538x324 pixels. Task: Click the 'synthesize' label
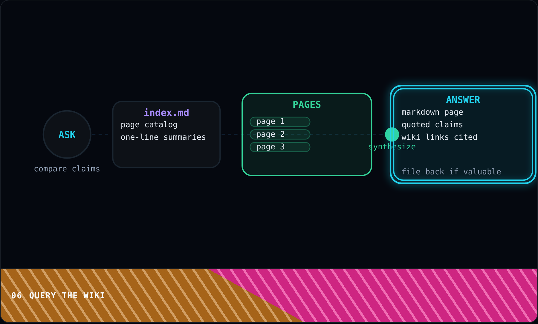(x=392, y=147)
